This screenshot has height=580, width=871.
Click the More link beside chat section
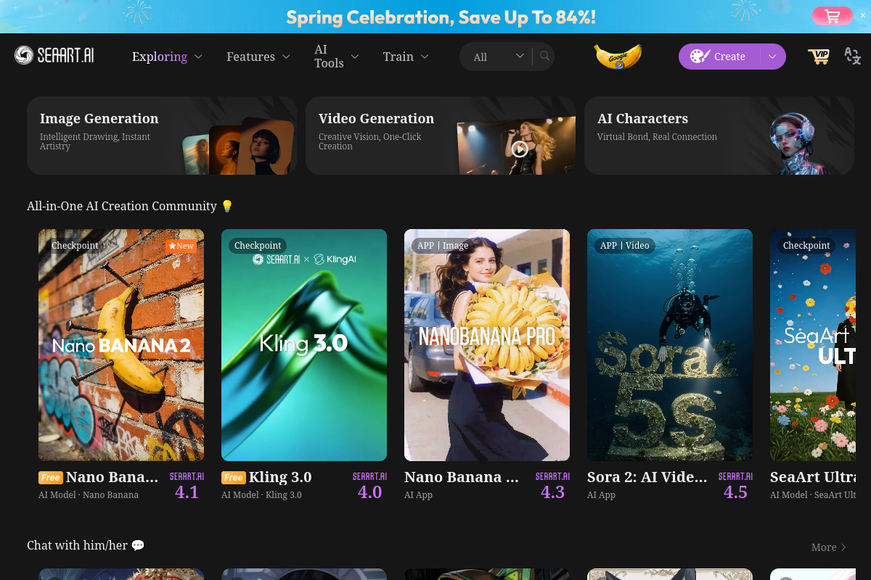[x=828, y=547]
